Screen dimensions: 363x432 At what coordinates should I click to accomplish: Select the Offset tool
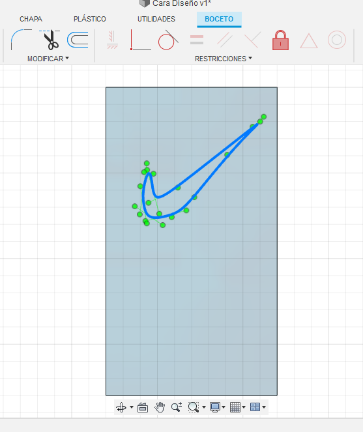click(78, 40)
